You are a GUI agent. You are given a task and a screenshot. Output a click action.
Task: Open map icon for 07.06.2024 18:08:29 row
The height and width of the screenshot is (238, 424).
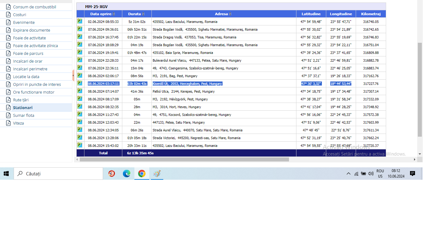point(80,44)
